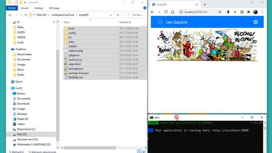The height and width of the screenshot is (153, 272).
Task: Open Slides folder in navigation pane
Action: click(20, 27)
